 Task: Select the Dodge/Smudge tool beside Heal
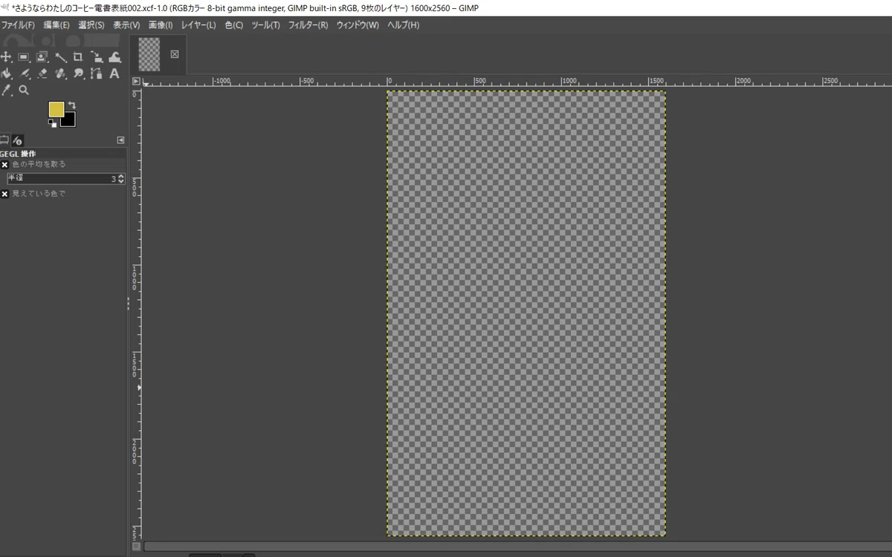coord(78,74)
